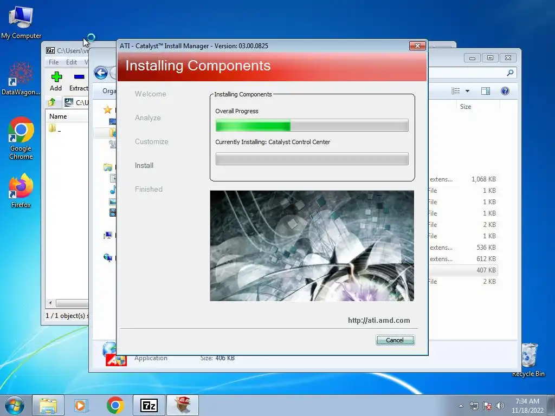This screenshot has width=555, height=416.
Task: Change the Explorer view layout icon
Action: click(x=455, y=91)
